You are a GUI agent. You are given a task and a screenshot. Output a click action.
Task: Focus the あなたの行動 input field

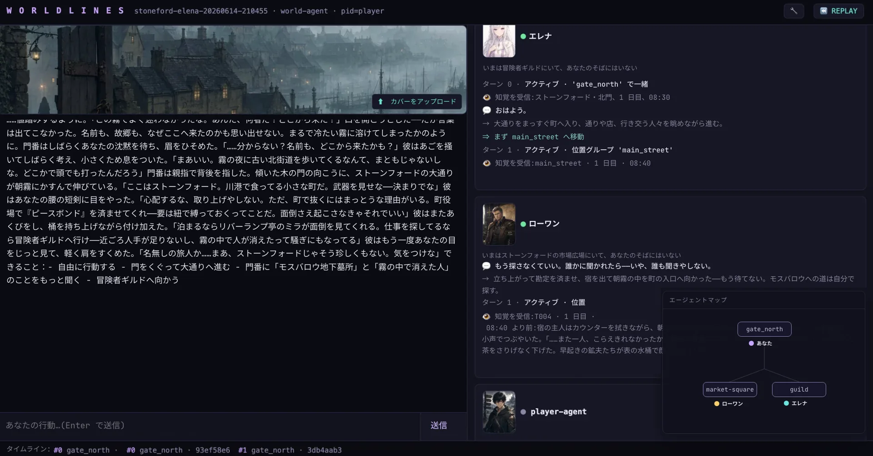point(210,426)
